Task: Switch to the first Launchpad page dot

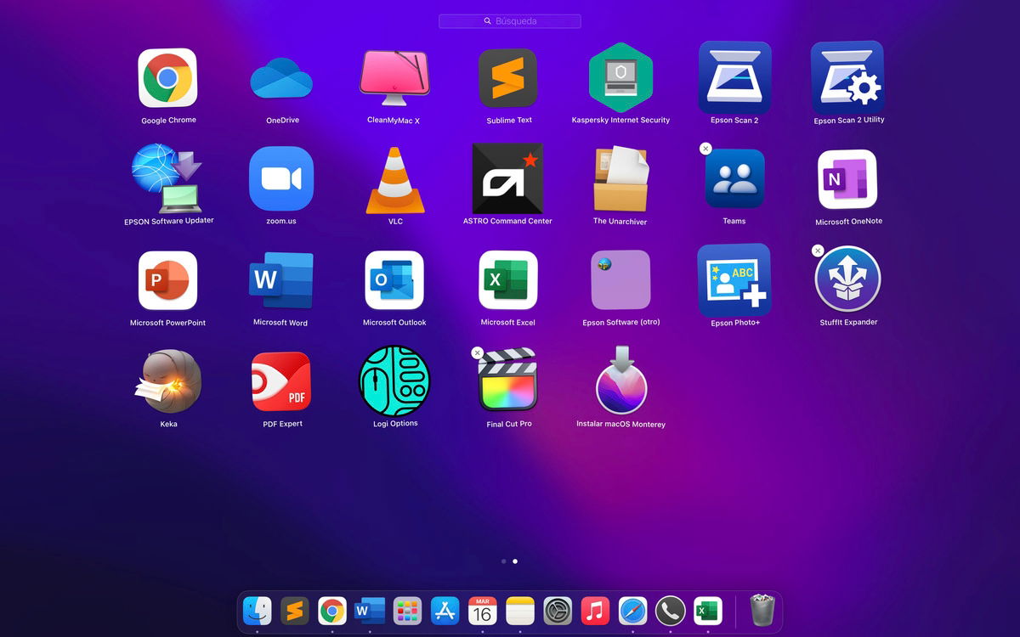Action: 503,561
